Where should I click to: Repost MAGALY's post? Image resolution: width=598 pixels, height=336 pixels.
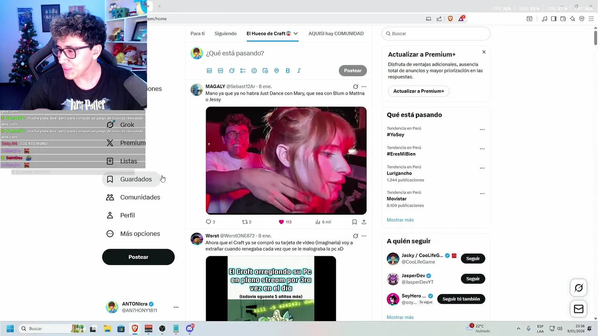pos(247,222)
